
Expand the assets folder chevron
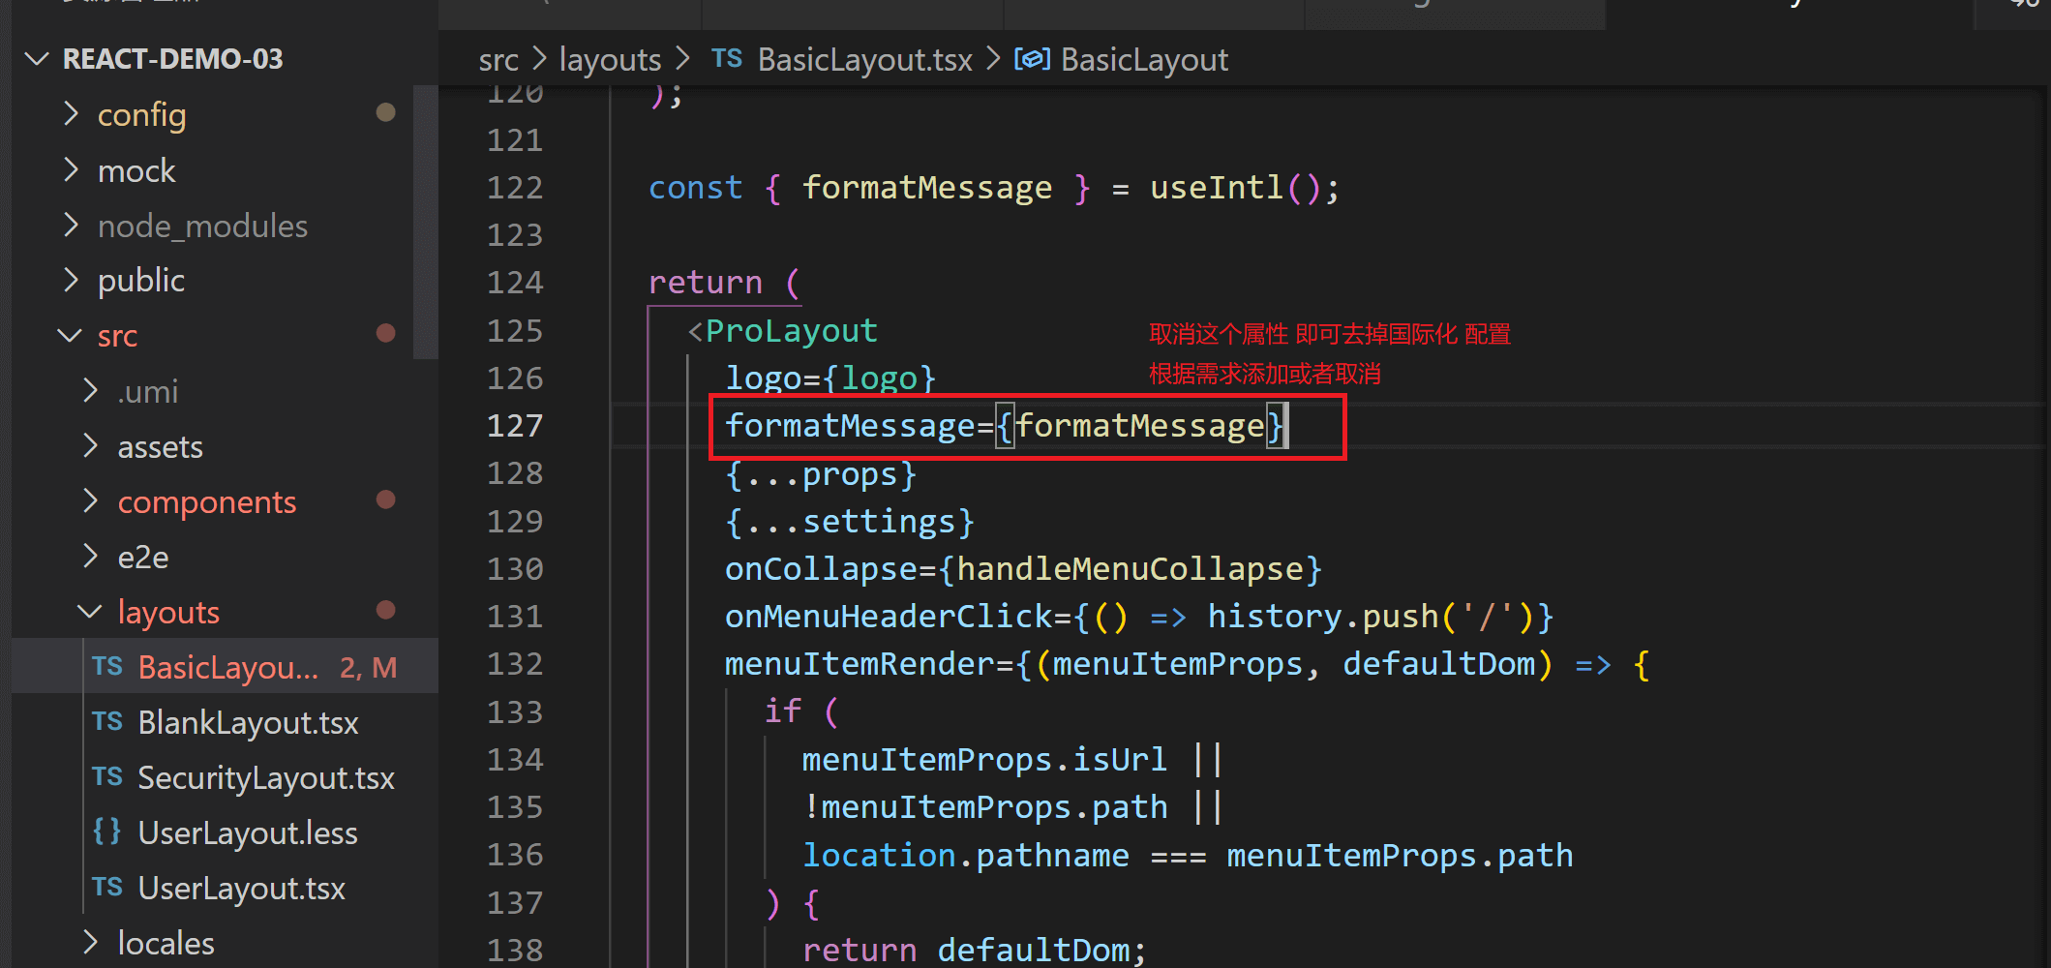(x=91, y=446)
